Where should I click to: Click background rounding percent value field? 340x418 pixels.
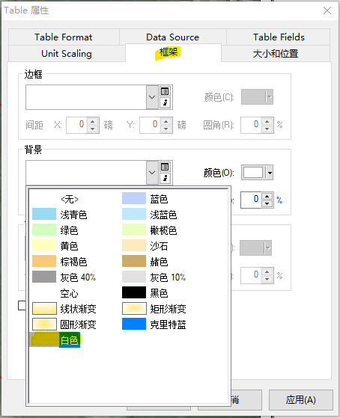(251, 200)
